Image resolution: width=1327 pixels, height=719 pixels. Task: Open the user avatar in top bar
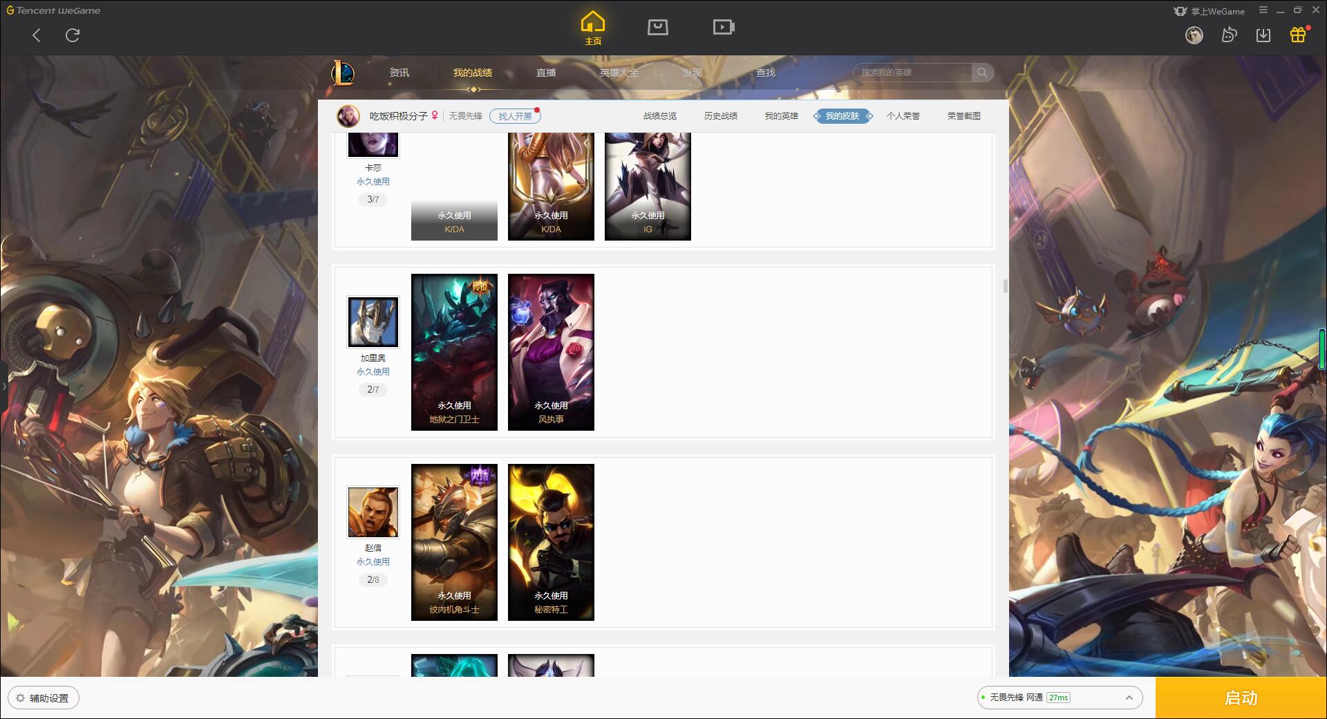point(1194,35)
